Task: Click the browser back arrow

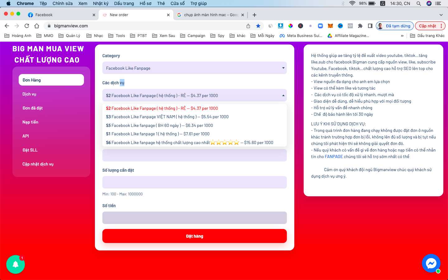Action: click(7, 26)
